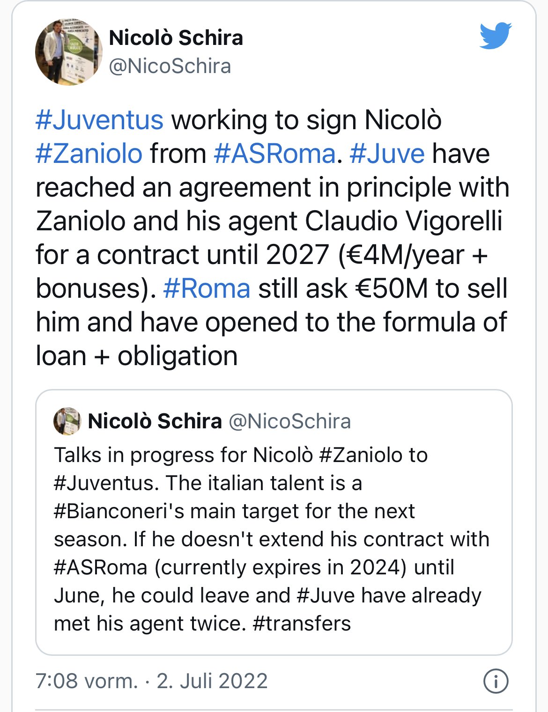Click the small avatar in quoted tweet

coord(67,421)
